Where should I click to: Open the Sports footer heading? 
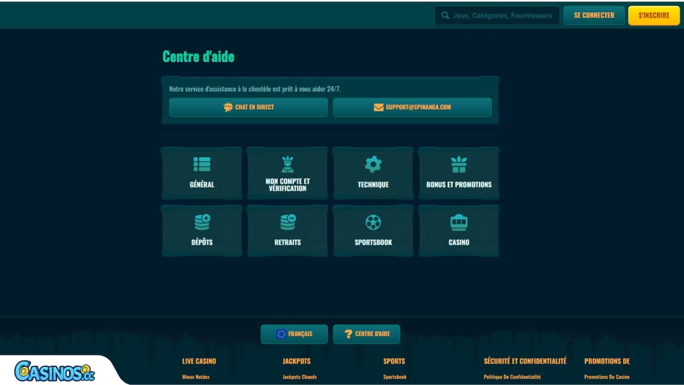(394, 361)
